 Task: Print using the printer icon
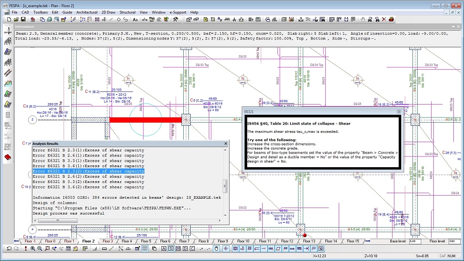tap(49, 20)
